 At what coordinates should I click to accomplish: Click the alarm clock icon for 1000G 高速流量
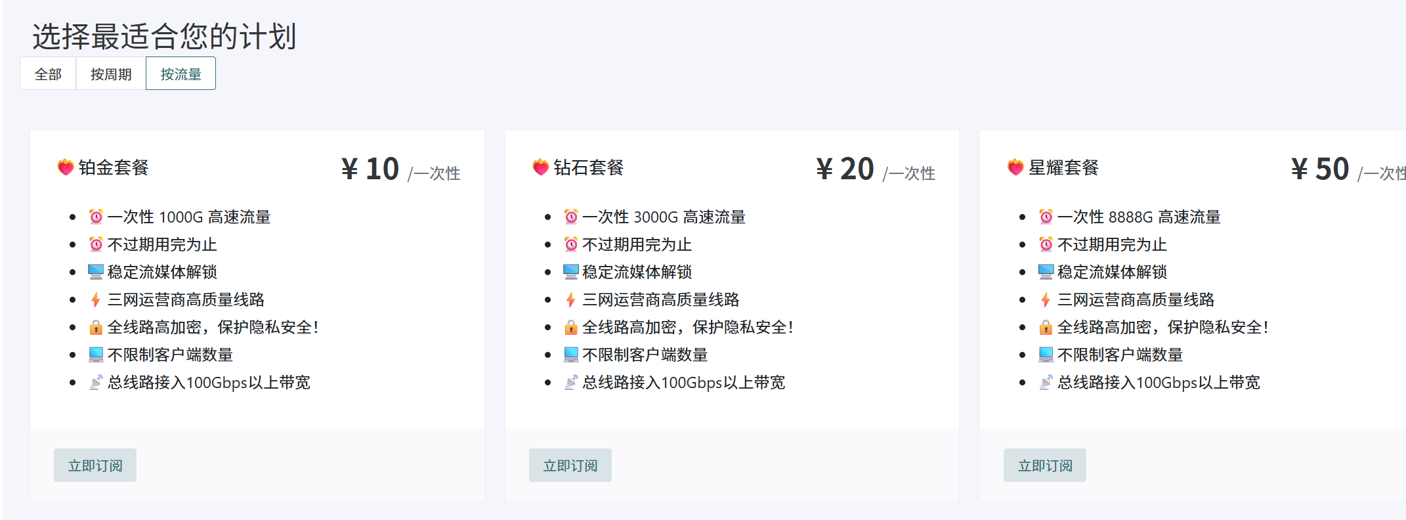pos(96,217)
